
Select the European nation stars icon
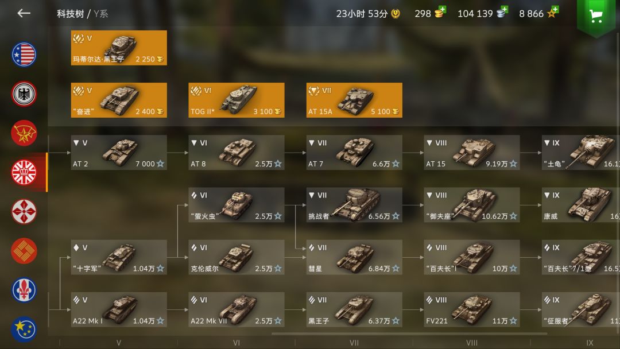click(24, 329)
